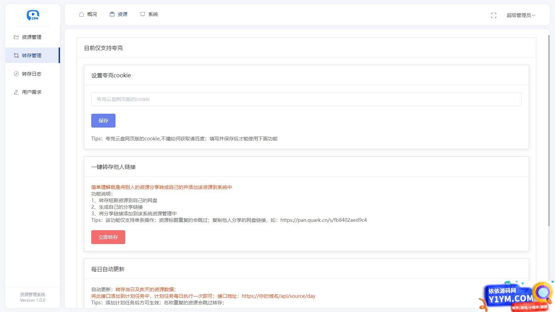Image resolution: width=555 pixels, height=312 pixels.
Task: Click the red 立即转存 button
Action: click(x=108, y=237)
